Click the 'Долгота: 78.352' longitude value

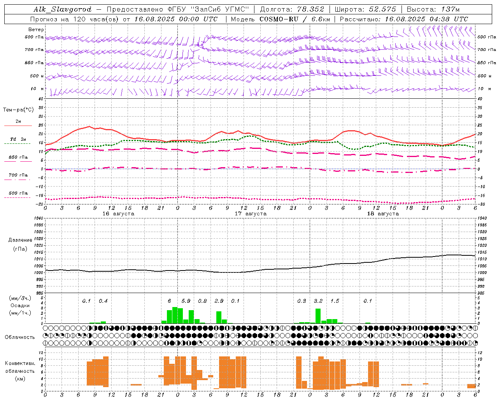pos(292,9)
